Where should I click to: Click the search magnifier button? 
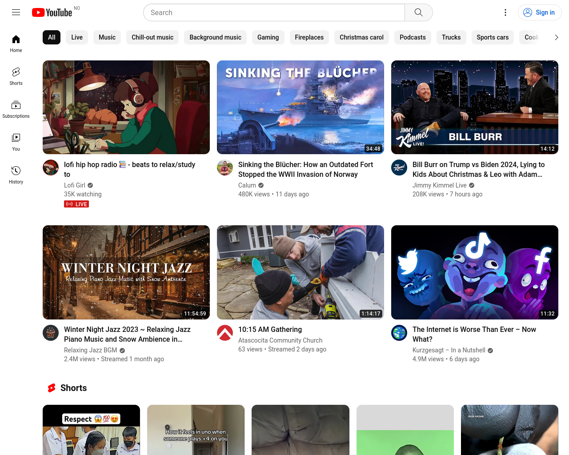pos(418,12)
